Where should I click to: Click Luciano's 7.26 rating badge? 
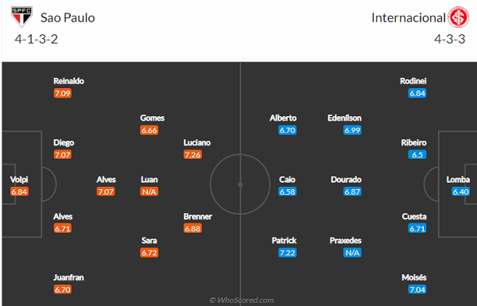tap(192, 154)
